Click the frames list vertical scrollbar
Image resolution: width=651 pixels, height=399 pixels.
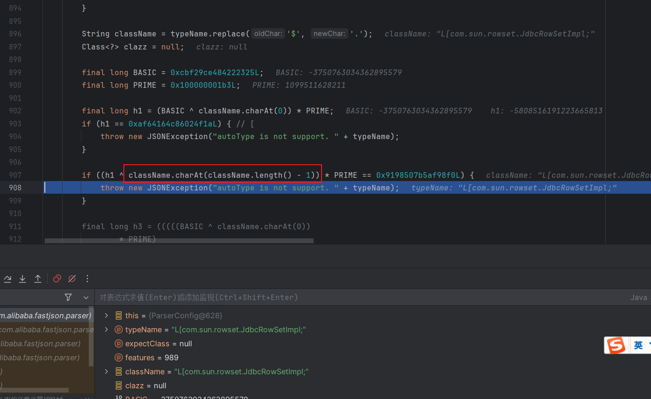click(92, 337)
